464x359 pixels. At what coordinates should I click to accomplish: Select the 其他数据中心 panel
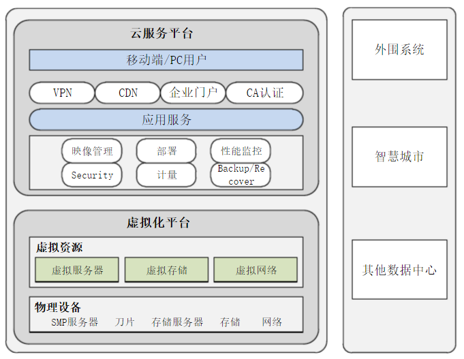(399, 270)
